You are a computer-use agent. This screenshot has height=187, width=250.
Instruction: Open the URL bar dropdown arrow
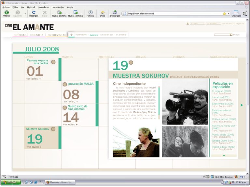(x=229, y=14)
